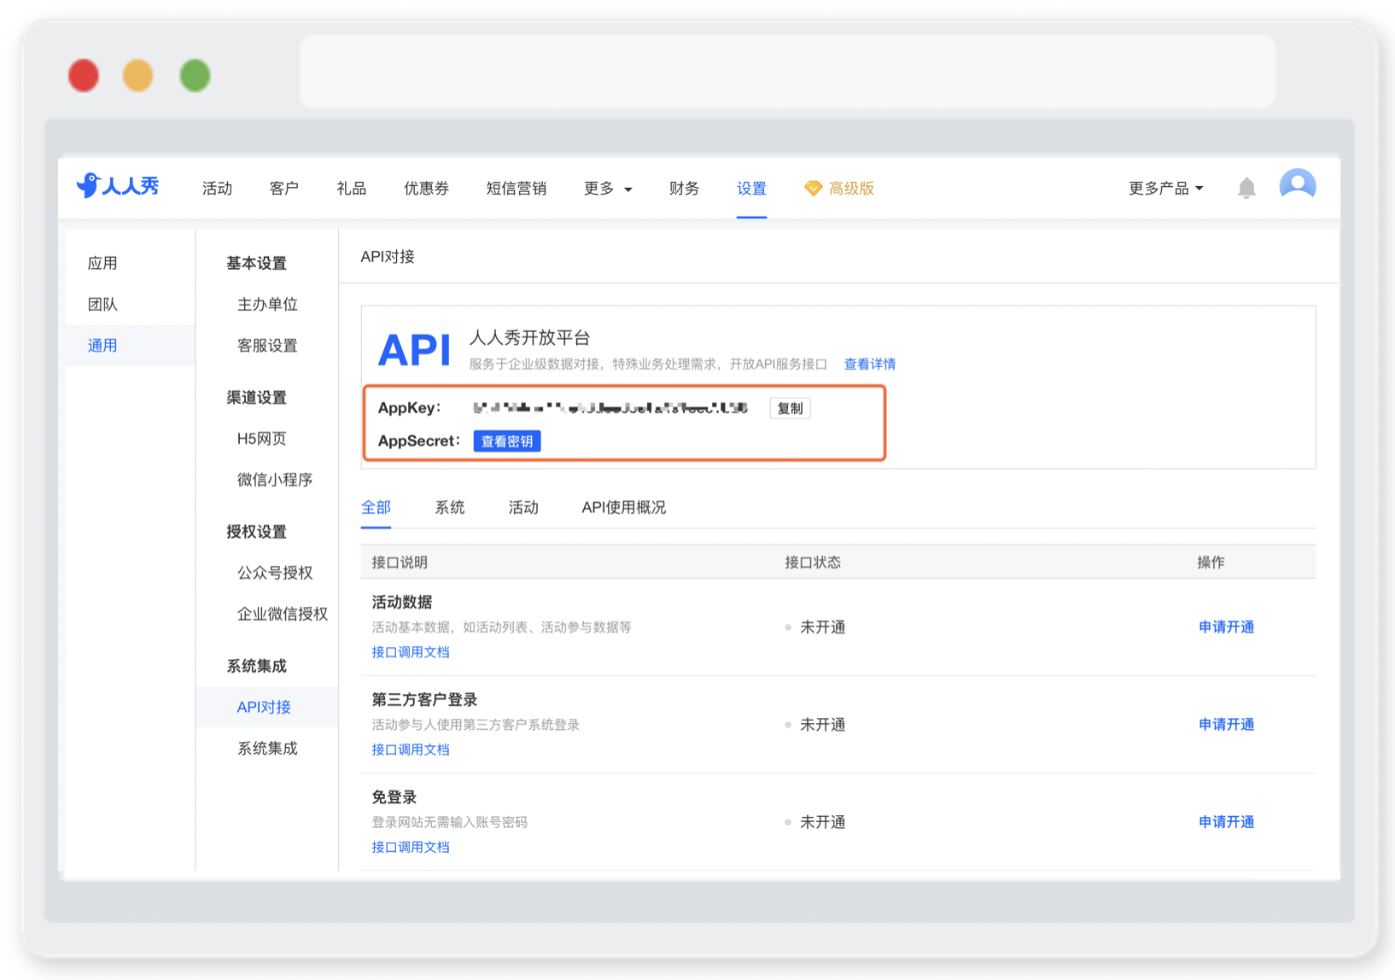Switch to API使用概况 tab
This screenshot has width=1395, height=980.
pyautogui.click(x=624, y=507)
